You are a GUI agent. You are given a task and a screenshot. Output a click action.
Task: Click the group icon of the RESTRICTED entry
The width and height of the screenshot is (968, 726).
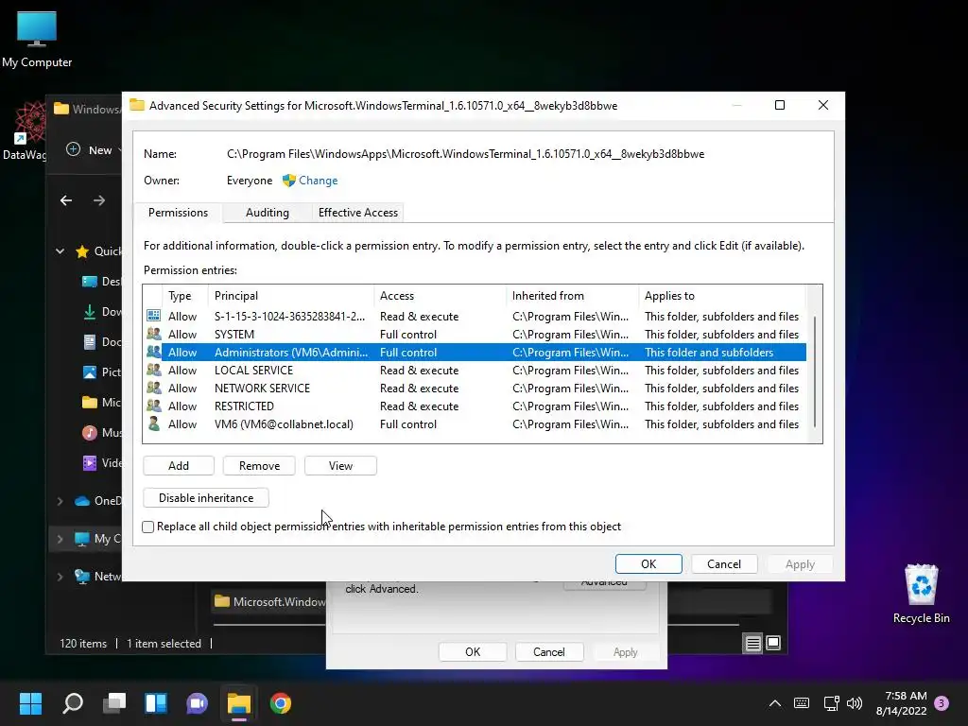click(154, 406)
